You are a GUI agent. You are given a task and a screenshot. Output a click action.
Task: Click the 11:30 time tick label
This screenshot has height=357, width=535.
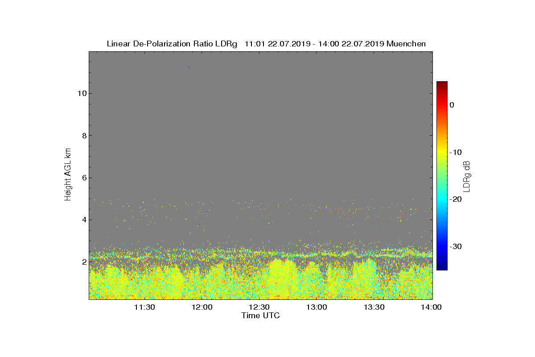pos(144,307)
